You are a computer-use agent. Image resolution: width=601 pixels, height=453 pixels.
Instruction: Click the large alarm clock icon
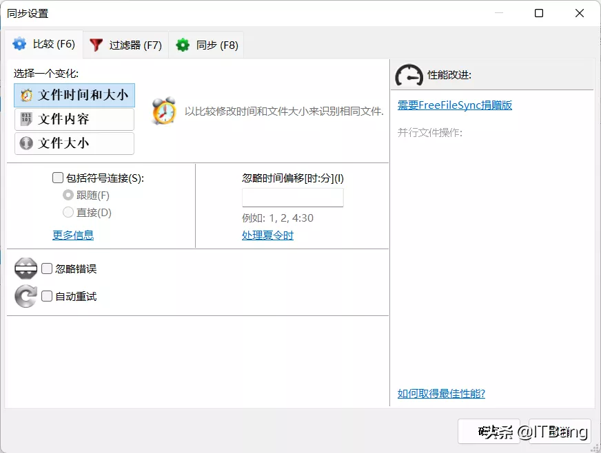point(164,112)
